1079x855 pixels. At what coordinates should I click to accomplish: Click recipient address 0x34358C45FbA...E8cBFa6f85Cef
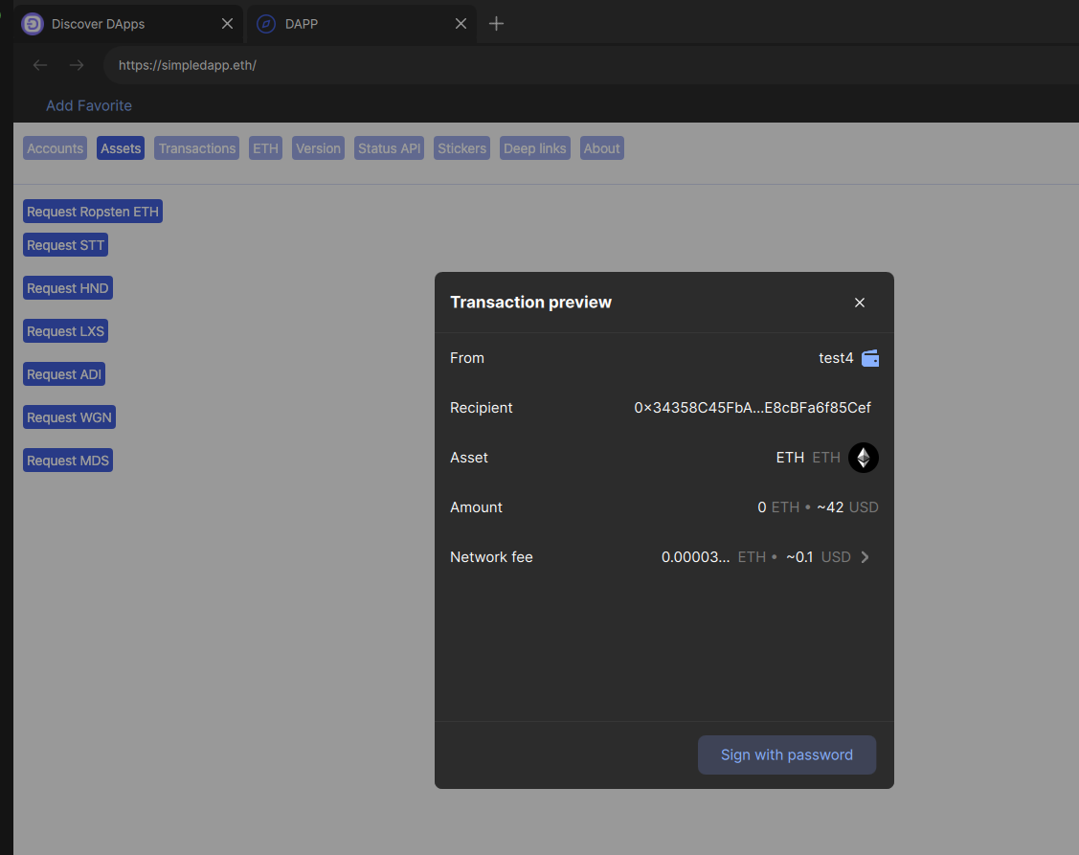(753, 408)
